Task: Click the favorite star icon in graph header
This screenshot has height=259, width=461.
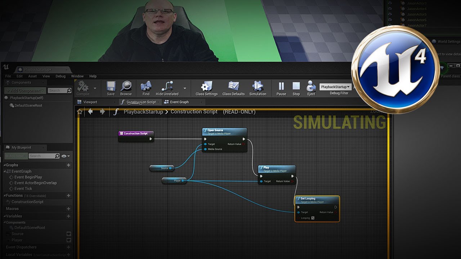Action: point(80,112)
